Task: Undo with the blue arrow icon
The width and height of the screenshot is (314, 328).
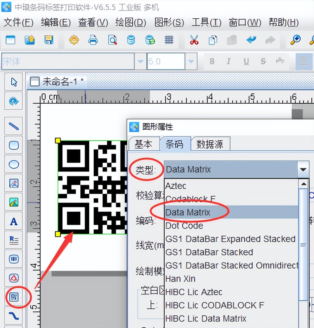Action: tap(251, 40)
